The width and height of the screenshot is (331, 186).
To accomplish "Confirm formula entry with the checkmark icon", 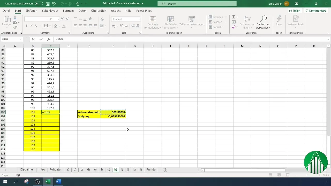I will (x=41, y=39).
